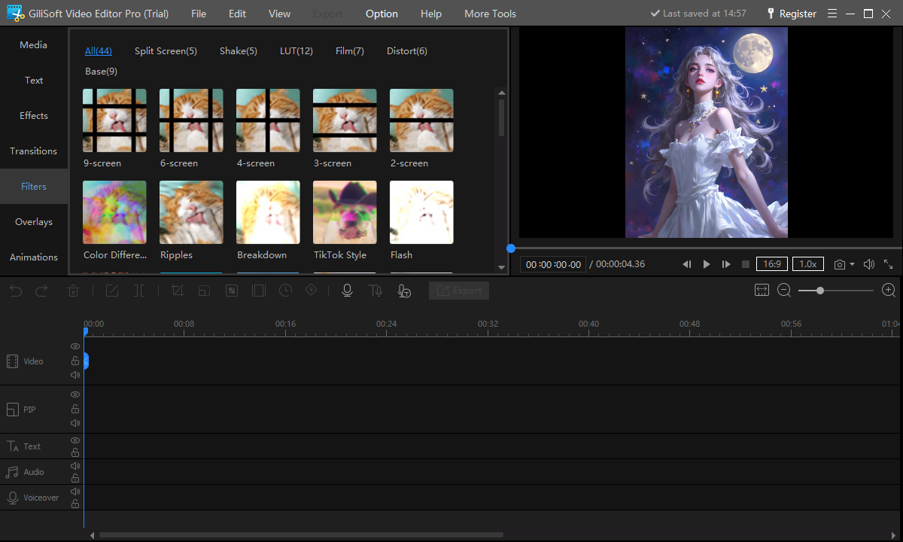903x542 pixels.
Task: Mute the PIP track speaker
Action: [x=75, y=423]
